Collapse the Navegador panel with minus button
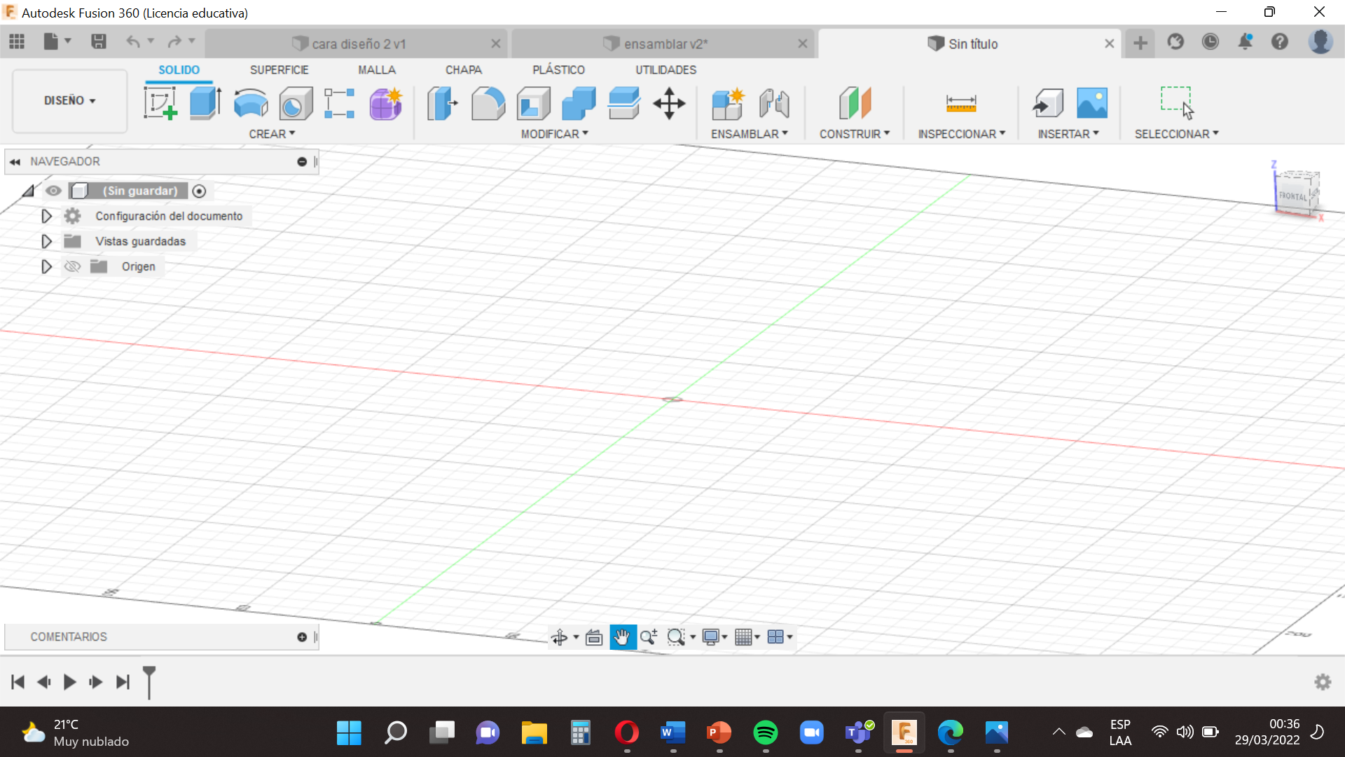This screenshot has width=1345, height=757. 302,162
